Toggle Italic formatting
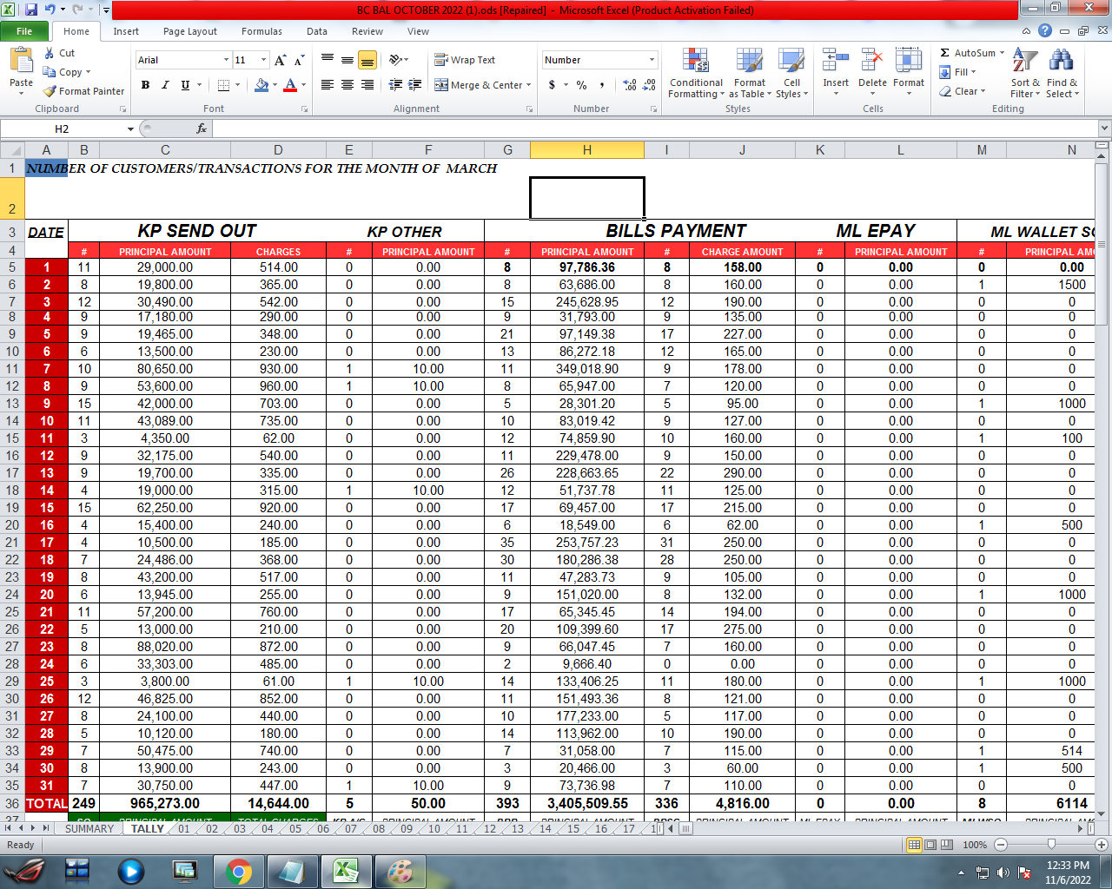Image resolution: width=1112 pixels, height=889 pixels. [165, 85]
